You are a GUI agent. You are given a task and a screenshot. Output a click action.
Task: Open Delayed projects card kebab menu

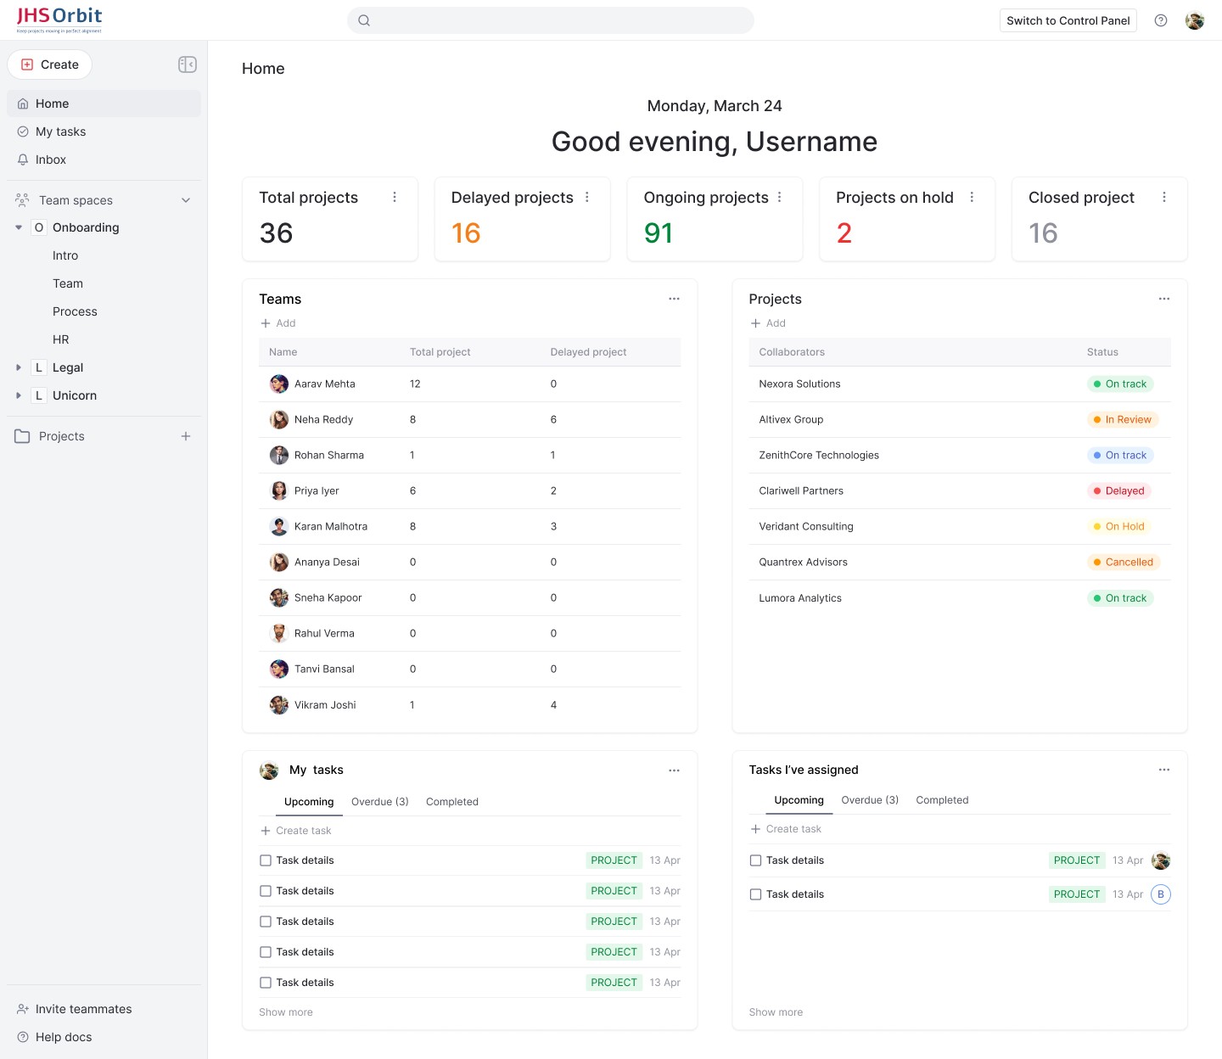coord(587,197)
